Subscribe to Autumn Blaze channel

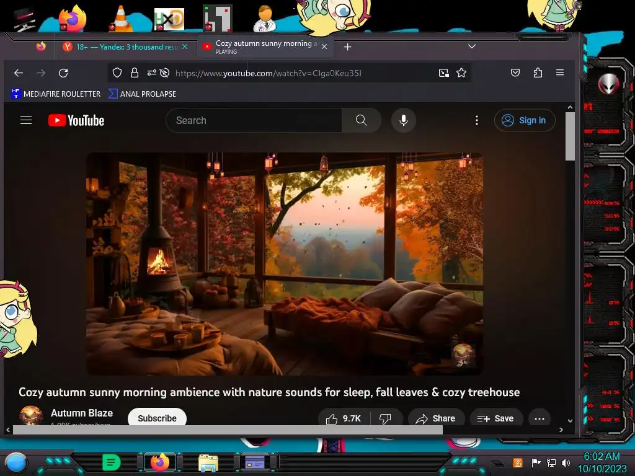[157, 418]
